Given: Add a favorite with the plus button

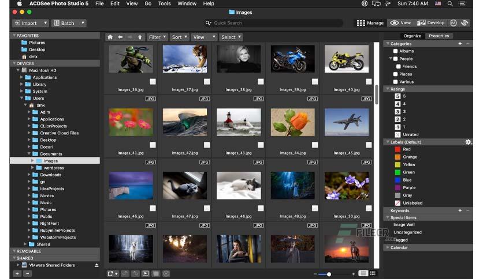Looking at the screenshot, I should (x=17, y=273).
